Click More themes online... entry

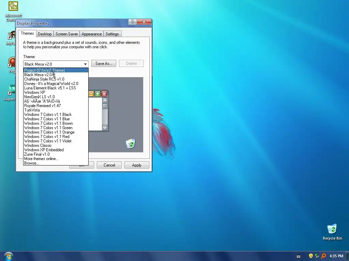point(56,159)
